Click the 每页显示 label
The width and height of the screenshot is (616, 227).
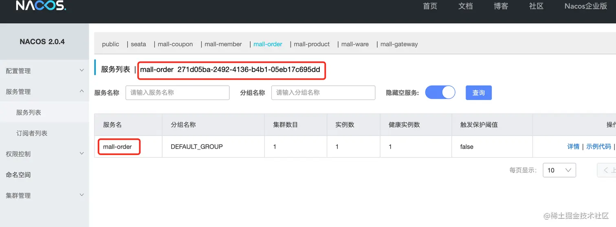pos(523,170)
